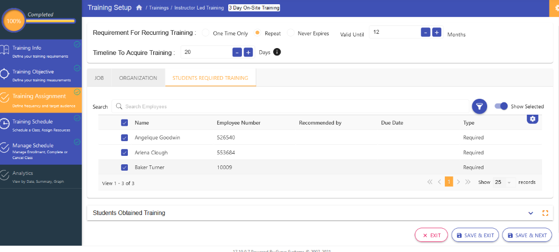This screenshot has width=559, height=252.
Task: Go to next page of records
Action: (459, 182)
